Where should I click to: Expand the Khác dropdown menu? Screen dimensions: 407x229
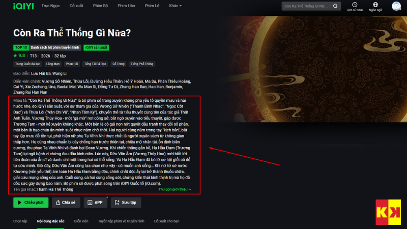[175, 6]
